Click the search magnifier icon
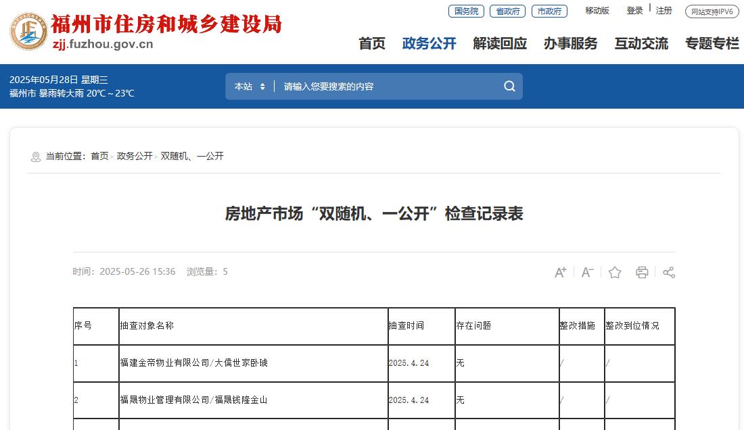Image resolution: width=744 pixels, height=430 pixels. [x=509, y=86]
